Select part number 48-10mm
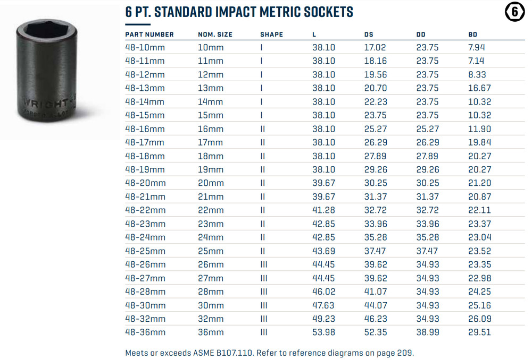This screenshot has height=360, width=532. (145, 47)
